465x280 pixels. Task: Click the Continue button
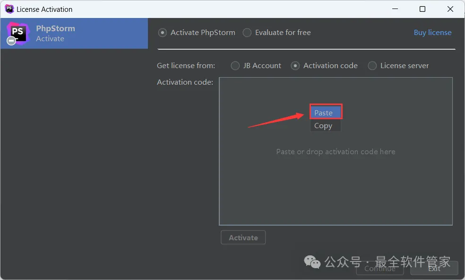point(380,269)
